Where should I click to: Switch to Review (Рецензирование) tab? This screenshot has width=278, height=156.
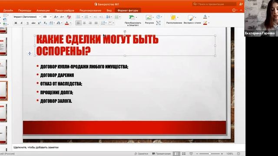(90, 10)
